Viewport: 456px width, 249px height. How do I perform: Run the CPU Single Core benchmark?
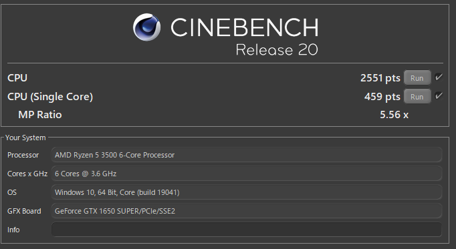417,97
